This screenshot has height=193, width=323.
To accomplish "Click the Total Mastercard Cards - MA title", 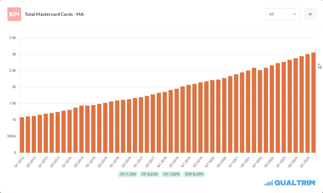I will pos(54,14).
